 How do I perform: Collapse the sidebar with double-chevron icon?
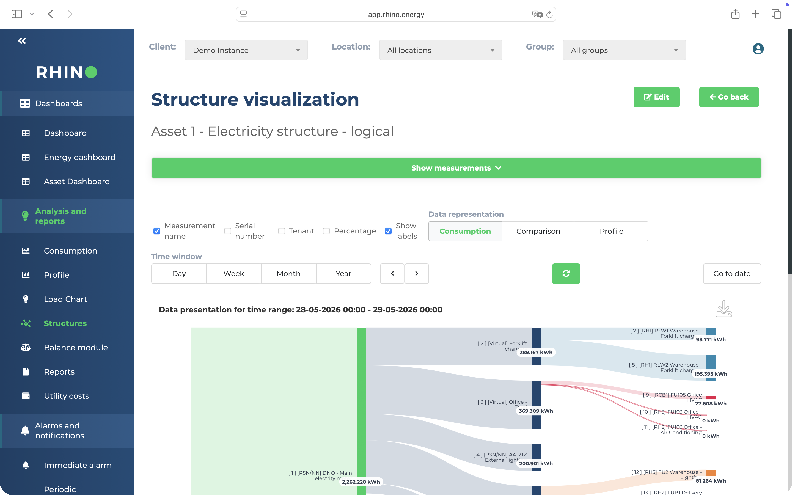coord(22,41)
